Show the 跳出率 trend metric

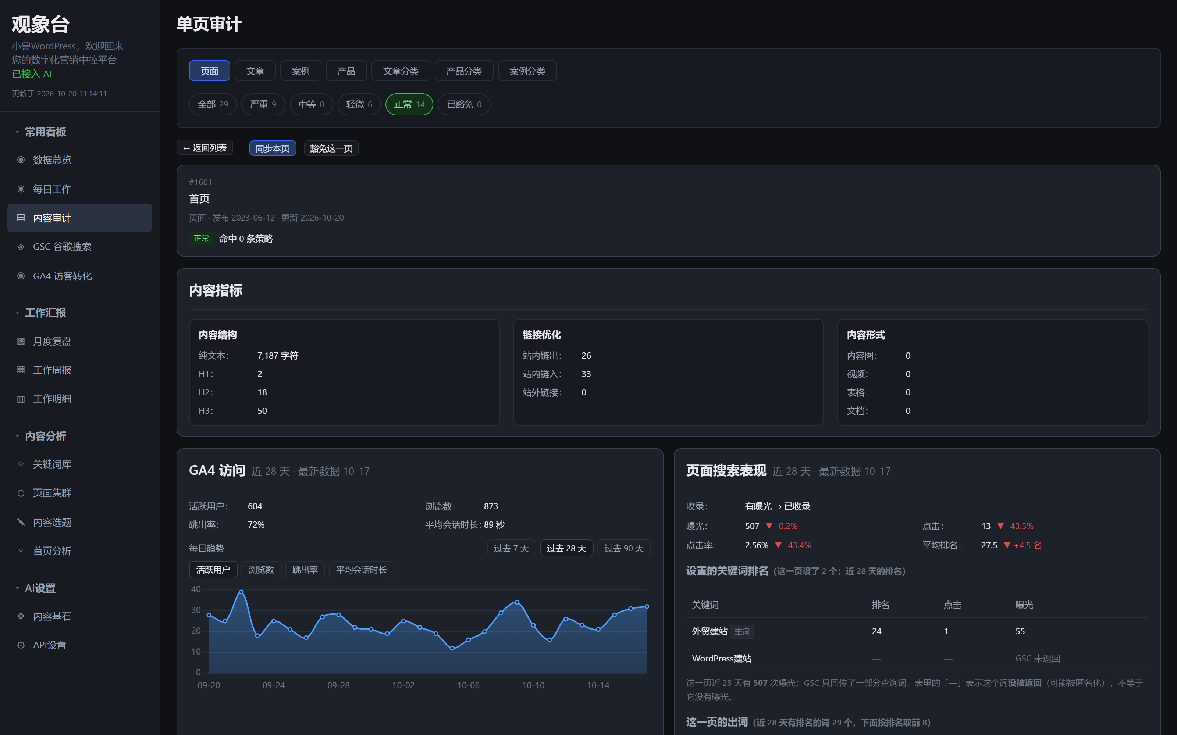pos(305,570)
